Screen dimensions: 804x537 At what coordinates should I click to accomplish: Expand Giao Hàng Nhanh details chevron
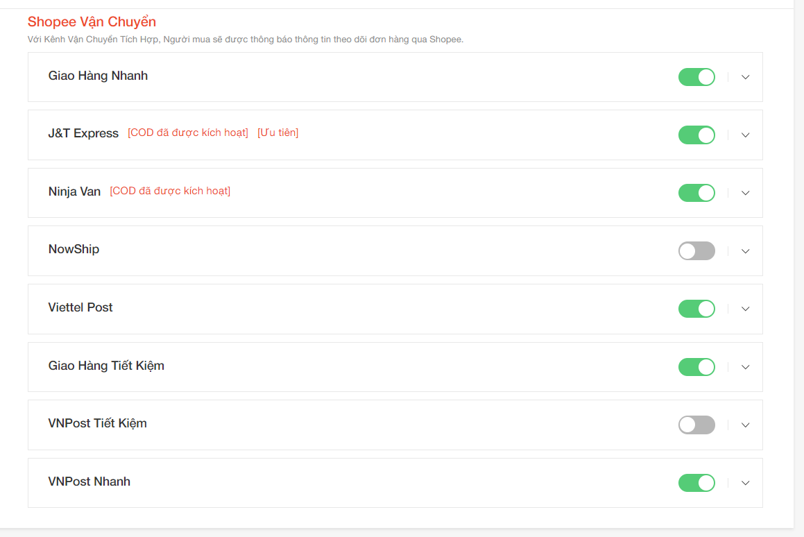pyautogui.click(x=746, y=77)
